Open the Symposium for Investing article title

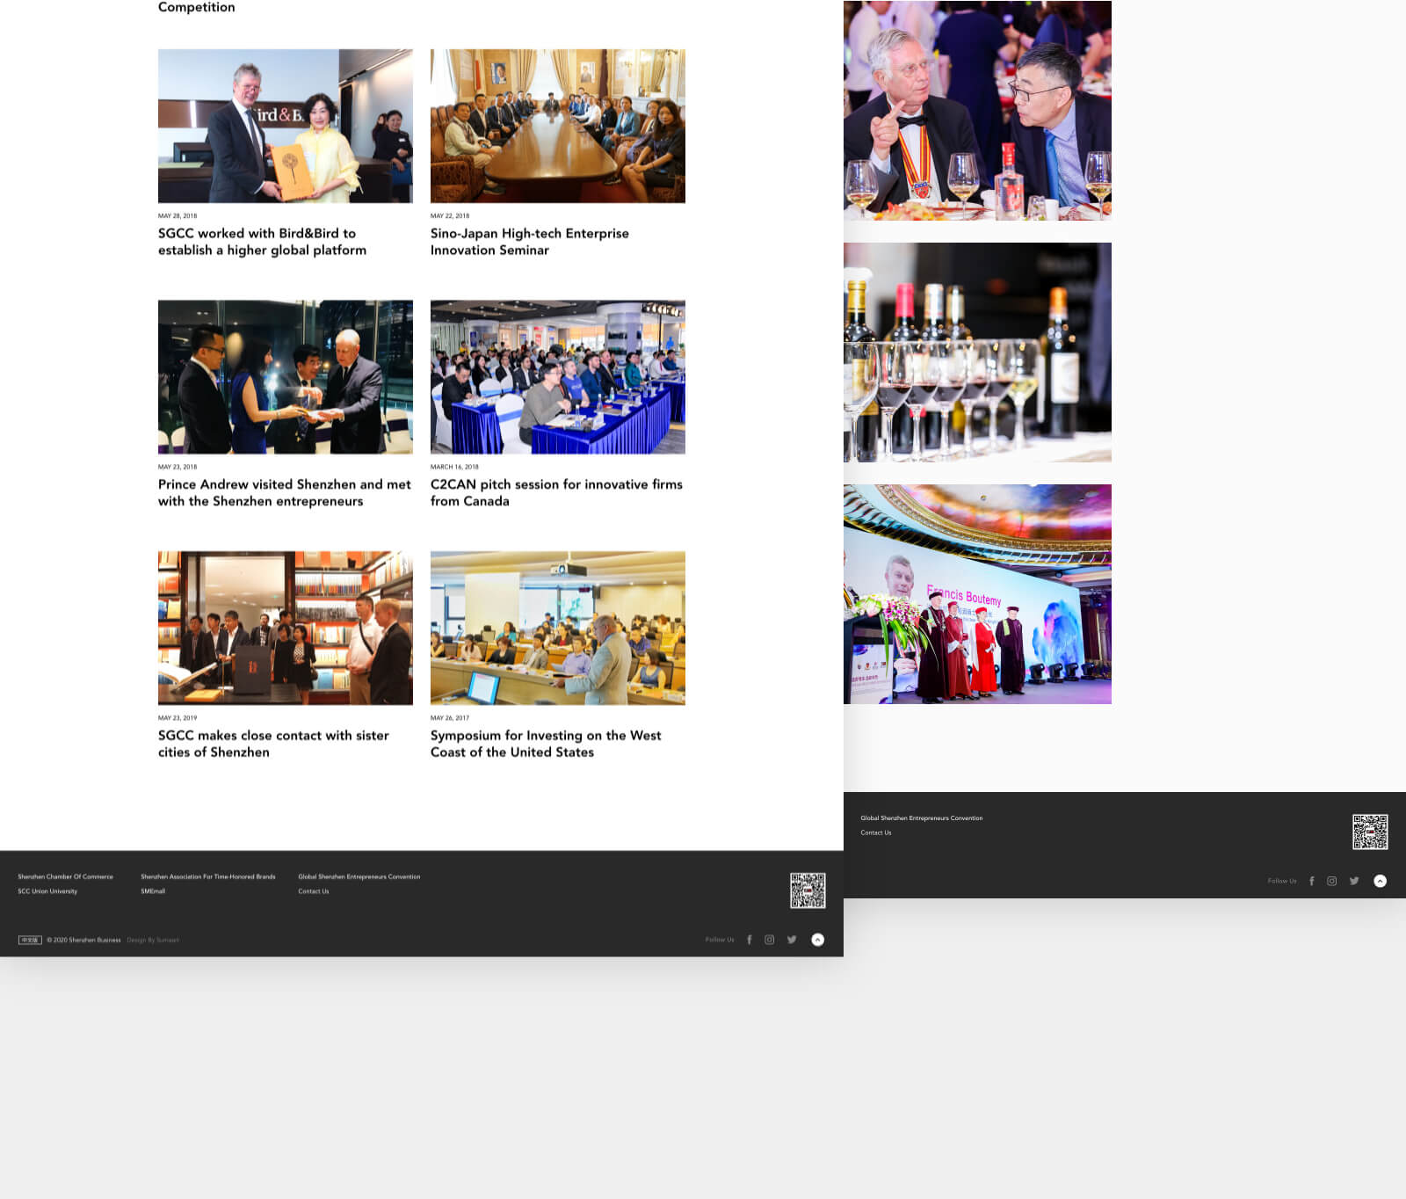tap(545, 744)
